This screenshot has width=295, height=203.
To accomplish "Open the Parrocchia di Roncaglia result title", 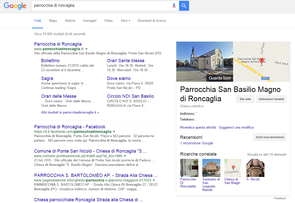I will tap(58, 44).
